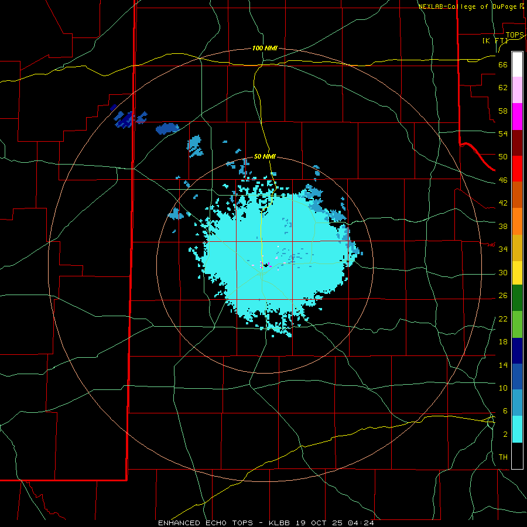
Task: Click the "TH" legend label
Action: [503, 457]
